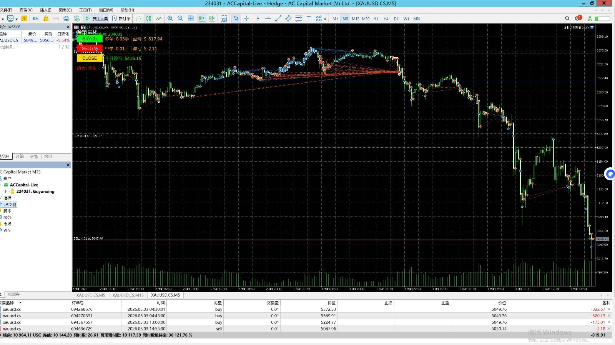Click the red SELL panel button
The width and height of the screenshot is (615, 345).
[90, 48]
